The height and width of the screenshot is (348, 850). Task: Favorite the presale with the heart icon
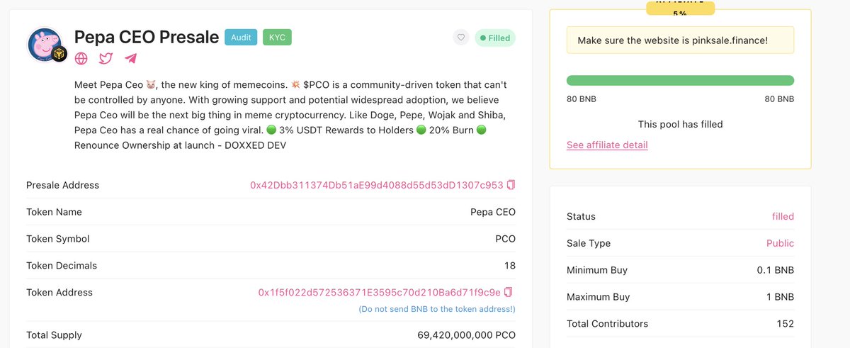[x=461, y=38]
